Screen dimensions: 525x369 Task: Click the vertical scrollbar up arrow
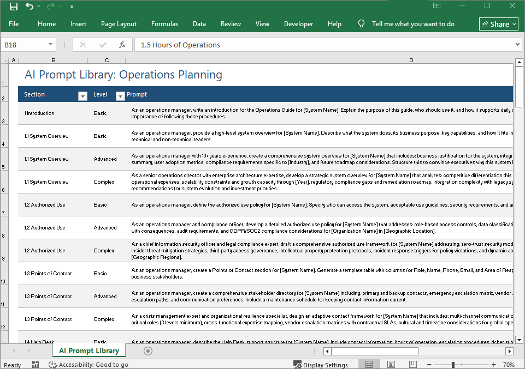pos(519,62)
